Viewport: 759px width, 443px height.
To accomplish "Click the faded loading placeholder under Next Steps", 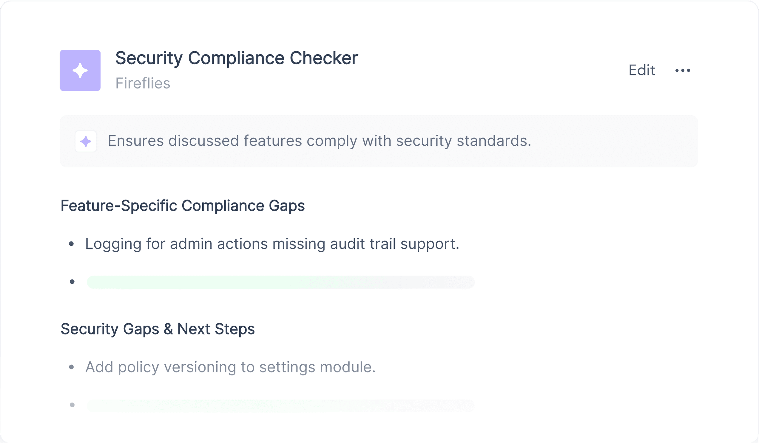I will pos(281,406).
